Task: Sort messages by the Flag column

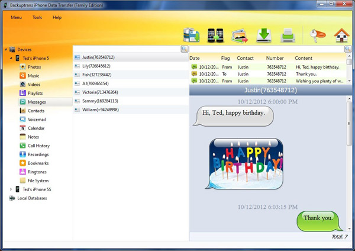Action: click(x=225, y=58)
